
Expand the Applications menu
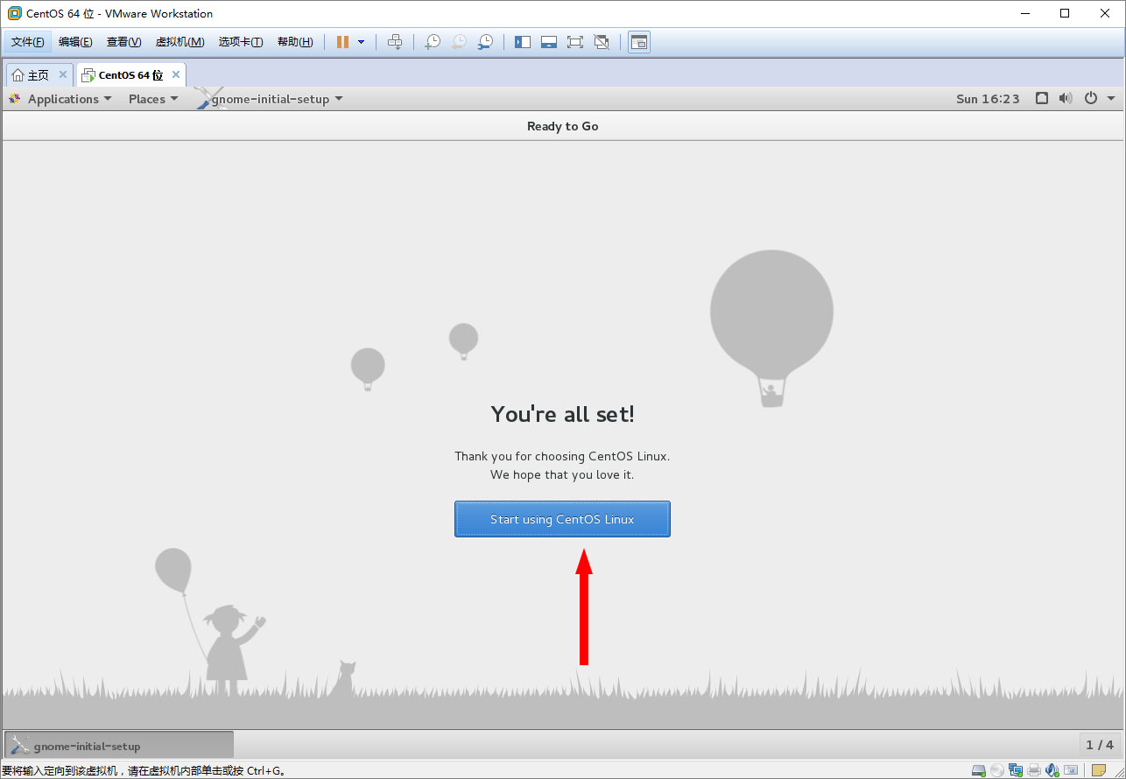[61, 99]
